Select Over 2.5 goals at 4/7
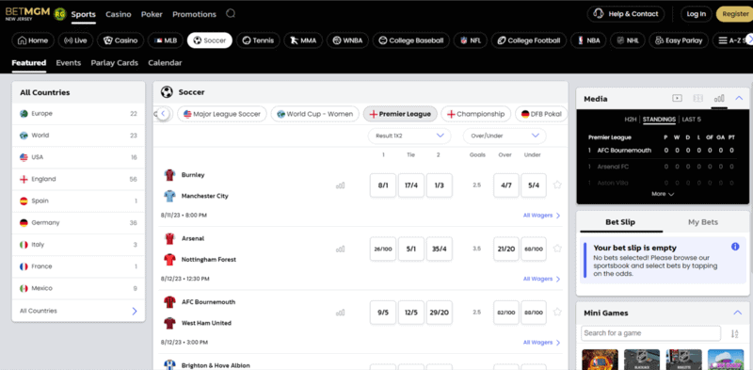Viewport: 753px width, 370px height. 506,185
